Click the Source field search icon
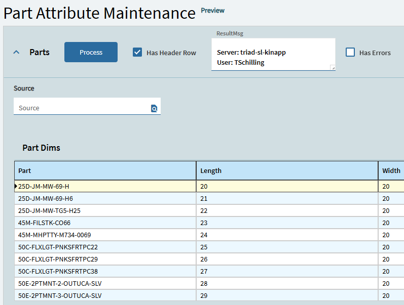Image resolution: width=404 pixels, height=305 pixels. [x=154, y=108]
